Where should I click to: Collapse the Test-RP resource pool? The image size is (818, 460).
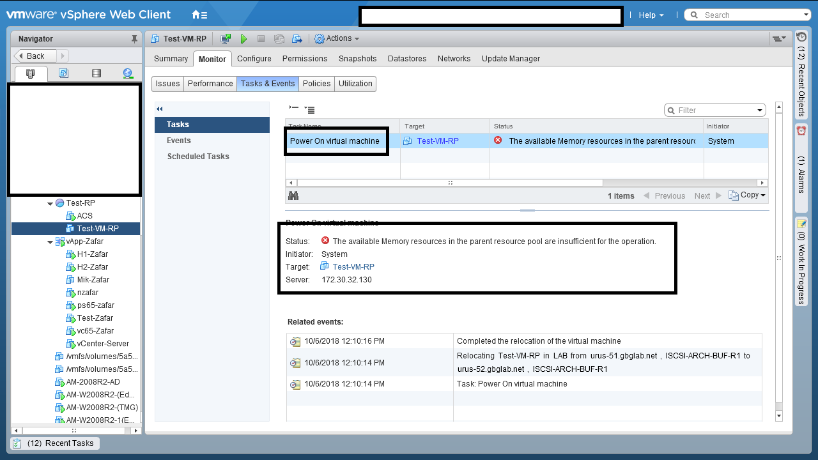pyautogui.click(x=50, y=203)
